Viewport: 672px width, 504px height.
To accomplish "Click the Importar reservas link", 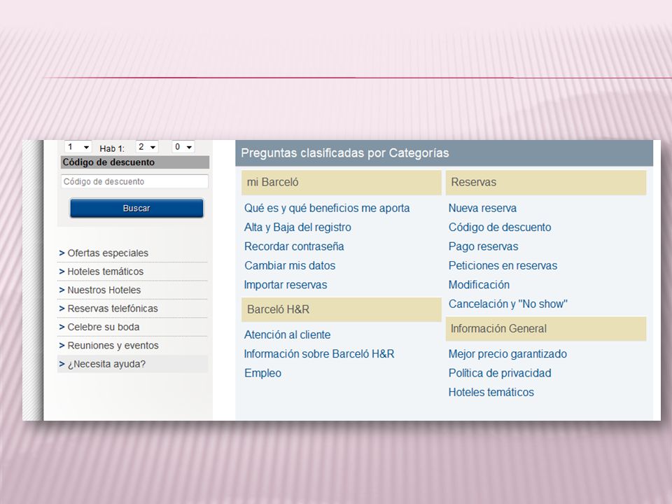I will [x=286, y=285].
